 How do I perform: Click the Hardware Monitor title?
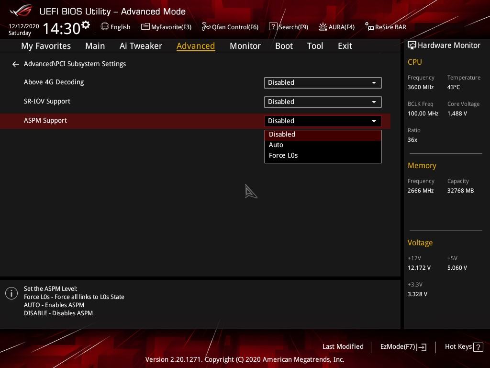pos(449,46)
